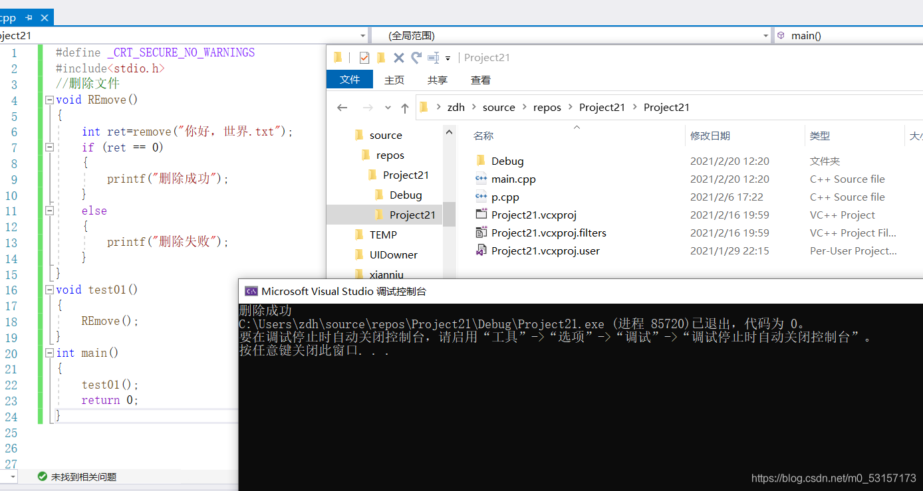Select xianniu folder in navigation tree
This screenshot has height=491, width=923.
point(386,274)
